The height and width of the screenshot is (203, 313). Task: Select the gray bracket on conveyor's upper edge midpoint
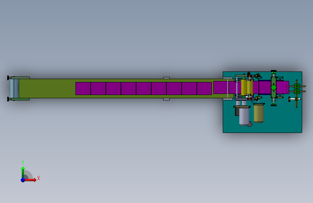click(166, 78)
